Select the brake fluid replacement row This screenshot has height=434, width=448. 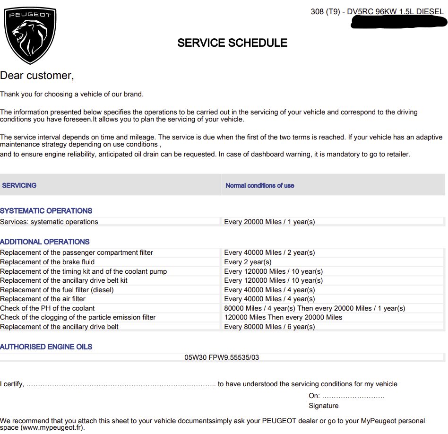coord(222,262)
